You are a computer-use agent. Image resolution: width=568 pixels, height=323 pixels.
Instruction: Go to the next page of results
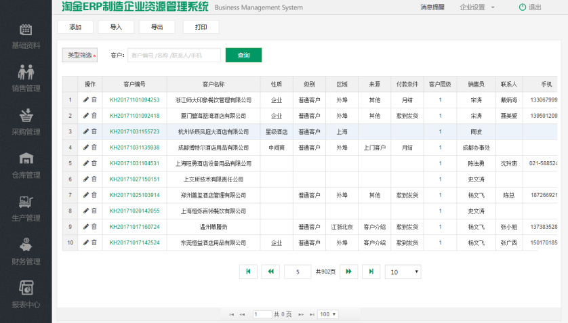point(348,272)
